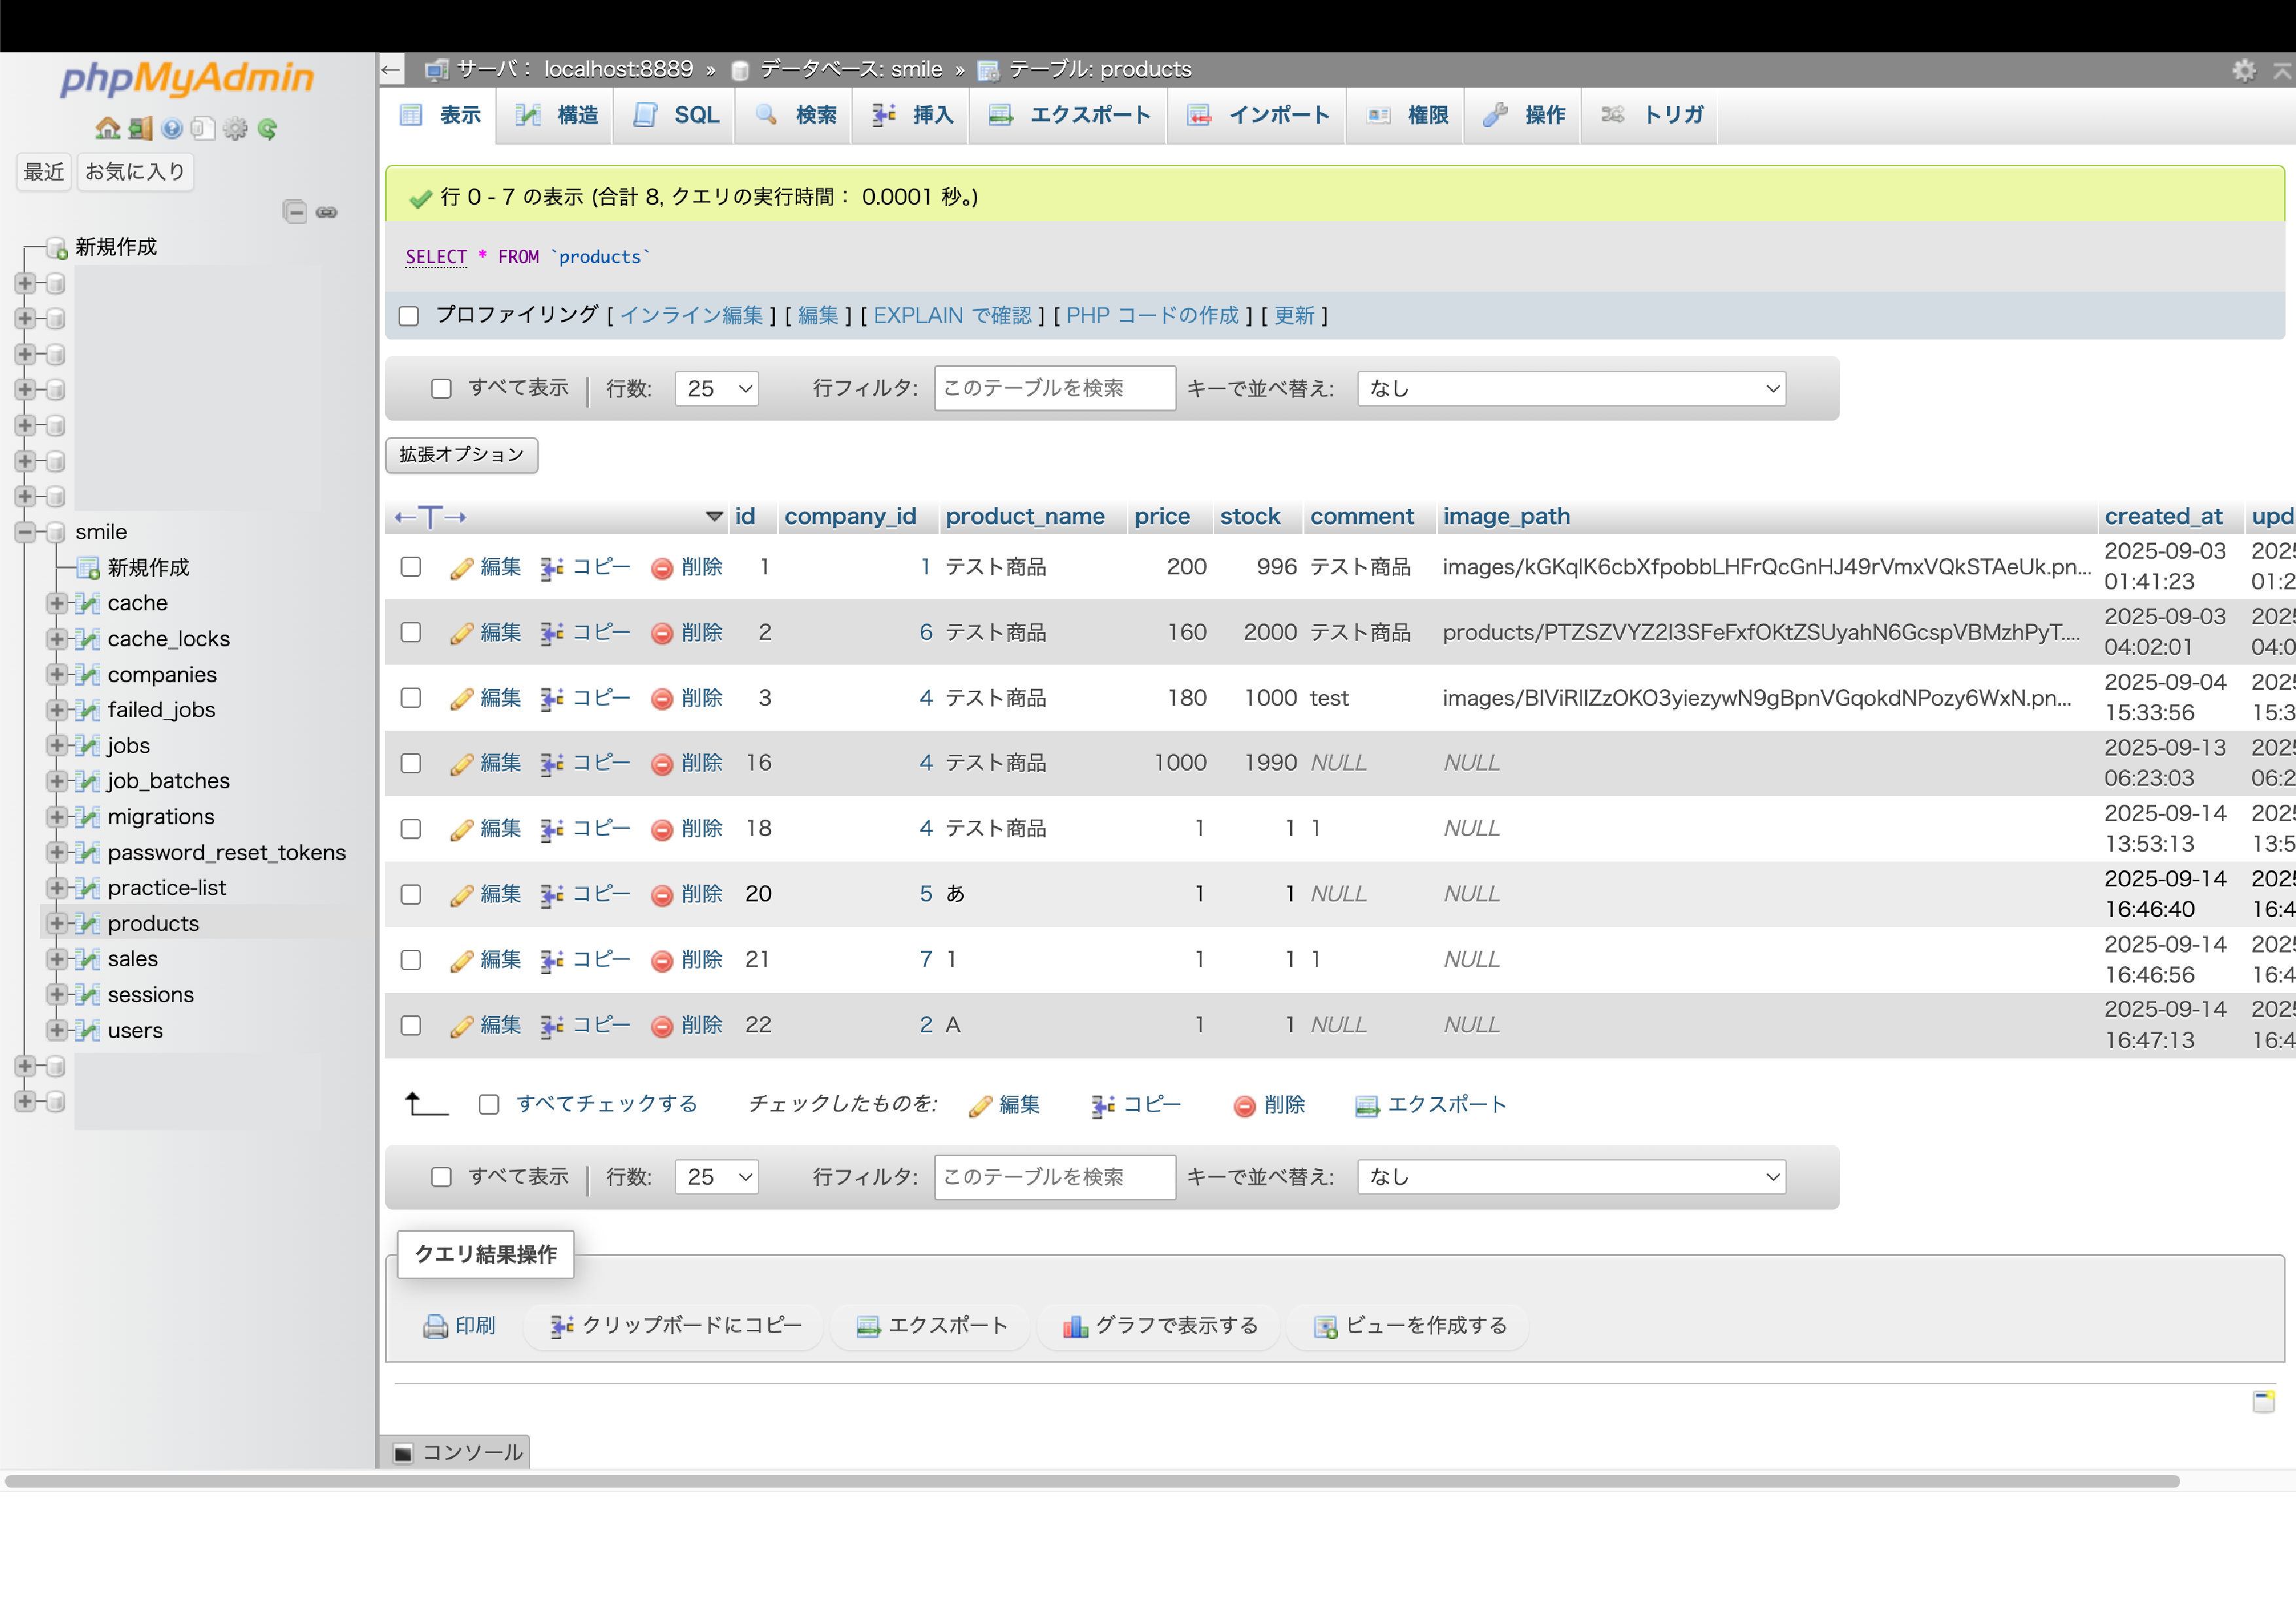Expand the companies table in tree
Screen dimensions: 2296x1623
(57, 674)
